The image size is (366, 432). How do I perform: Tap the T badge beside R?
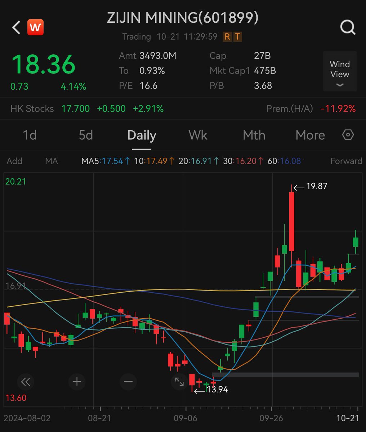[237, 37]
